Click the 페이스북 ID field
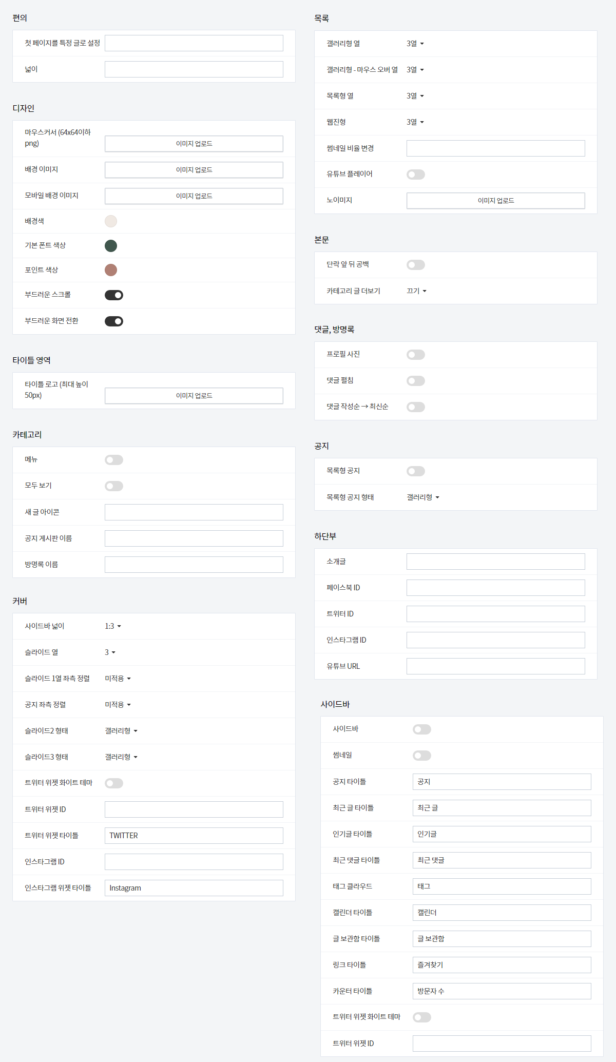Viewport: 616px width, 1062px height. [496, 588]
